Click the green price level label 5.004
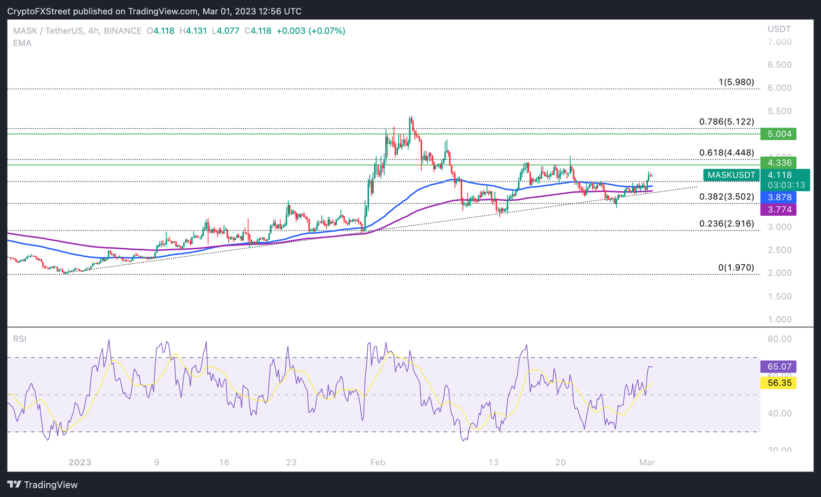 (x=779, y=133)
